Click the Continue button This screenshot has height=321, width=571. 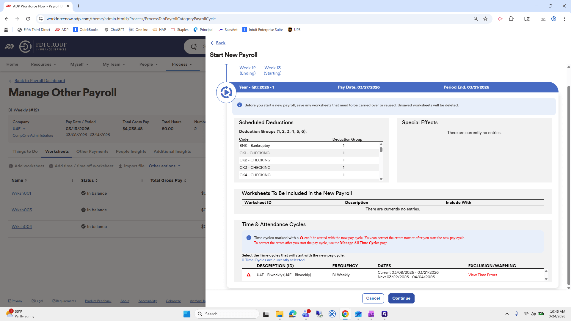401,298
